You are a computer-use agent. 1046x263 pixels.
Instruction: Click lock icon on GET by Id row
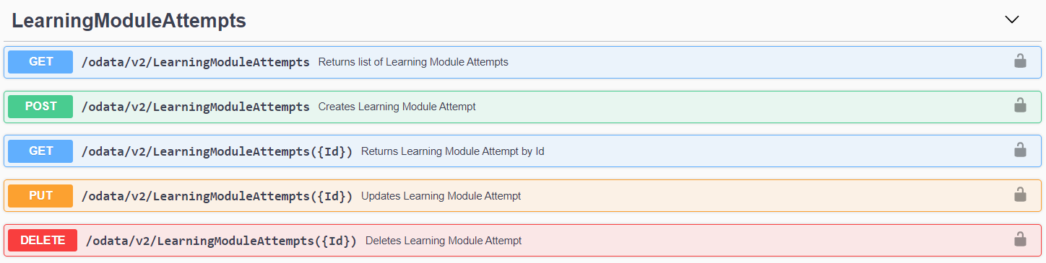point(1020,151)
